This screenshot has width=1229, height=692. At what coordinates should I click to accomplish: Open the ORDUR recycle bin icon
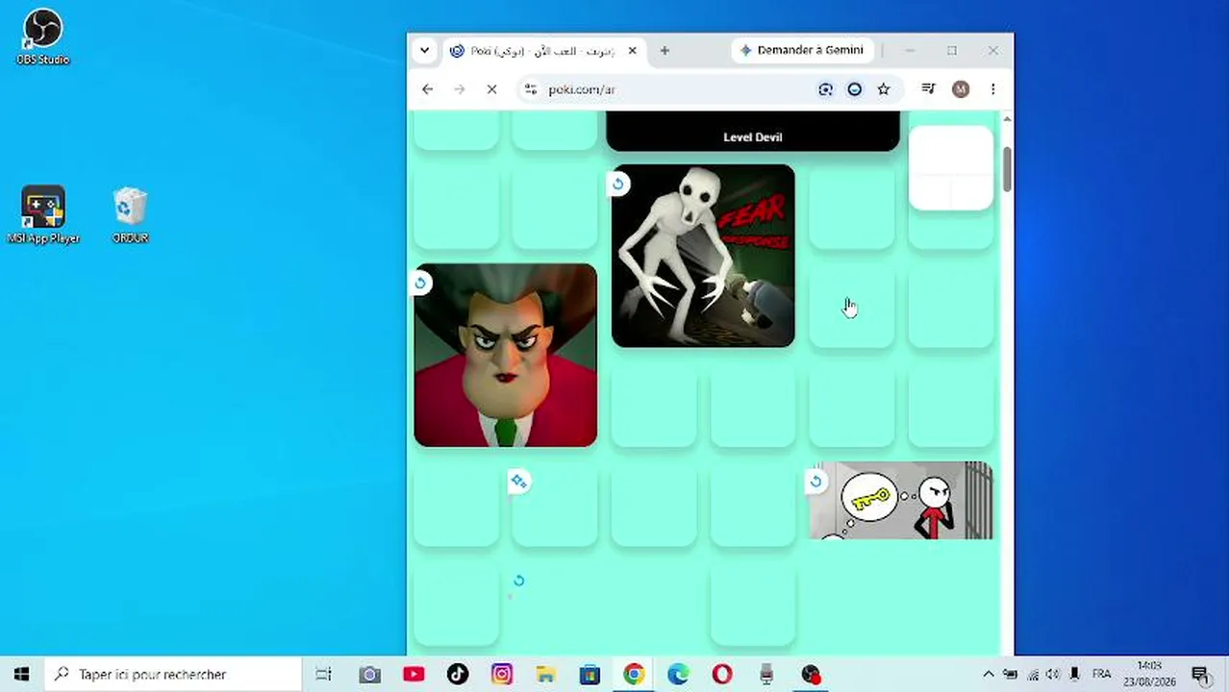(130, 215)
